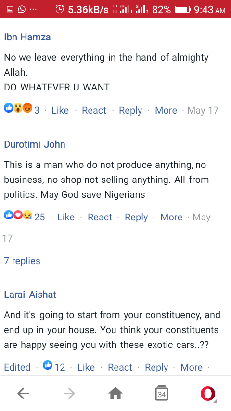Tap thumbs-up icon on Larai Aishat's comment

click(48, 365)
